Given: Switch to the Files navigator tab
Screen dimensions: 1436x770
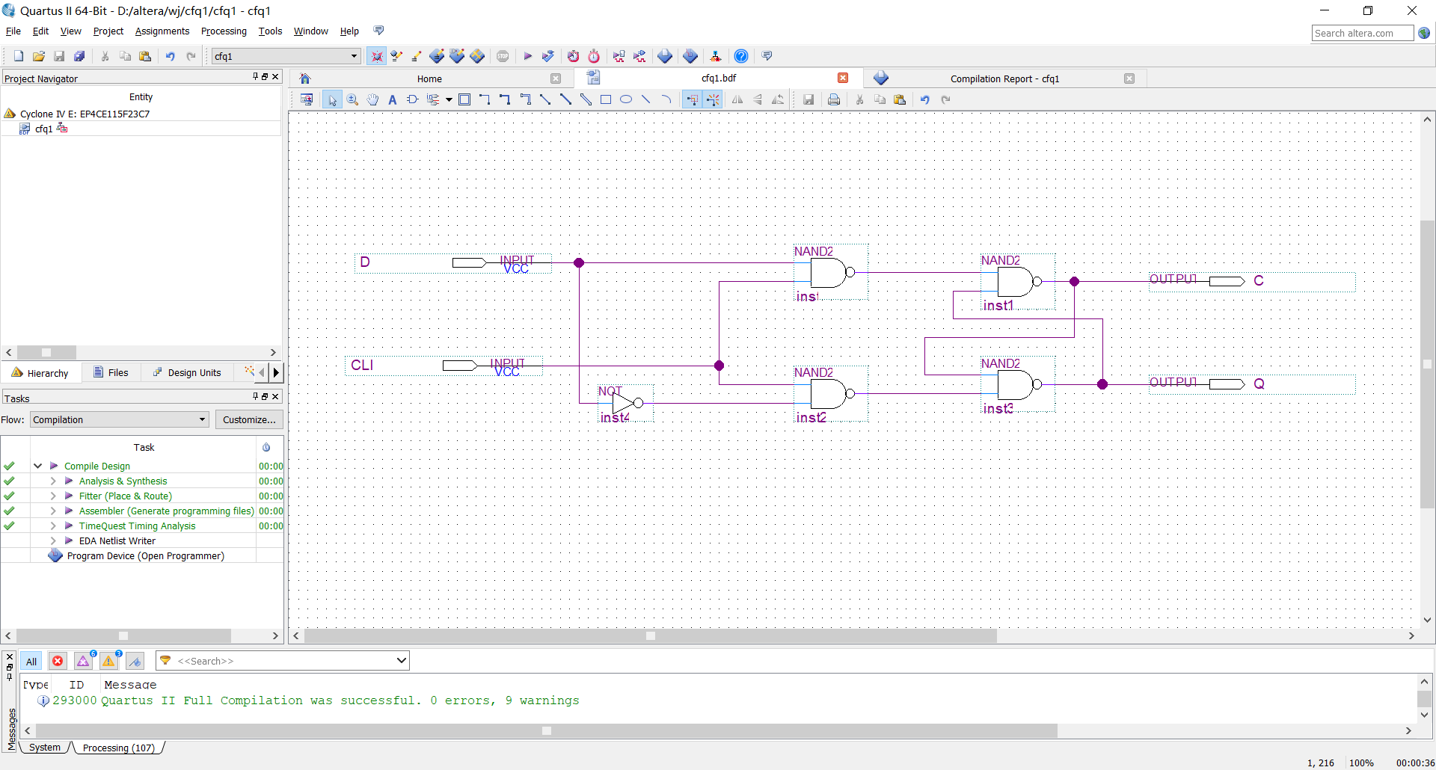Looking at the screenshot, I should click(x=111, y=372).
